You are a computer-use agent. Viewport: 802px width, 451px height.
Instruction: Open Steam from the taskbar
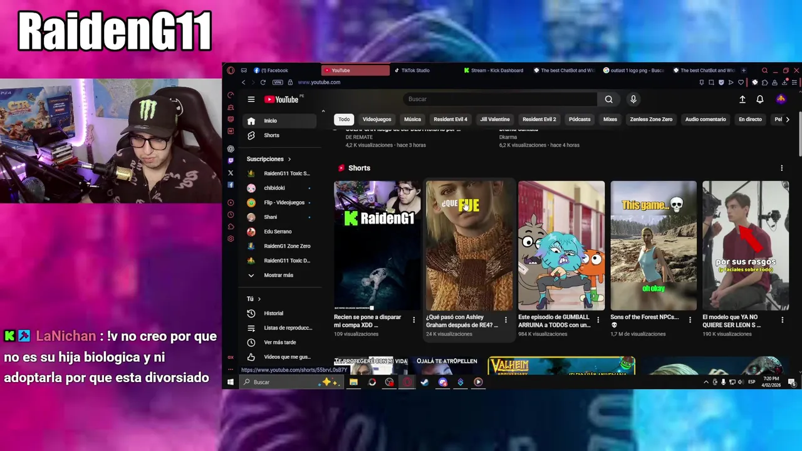425,382
